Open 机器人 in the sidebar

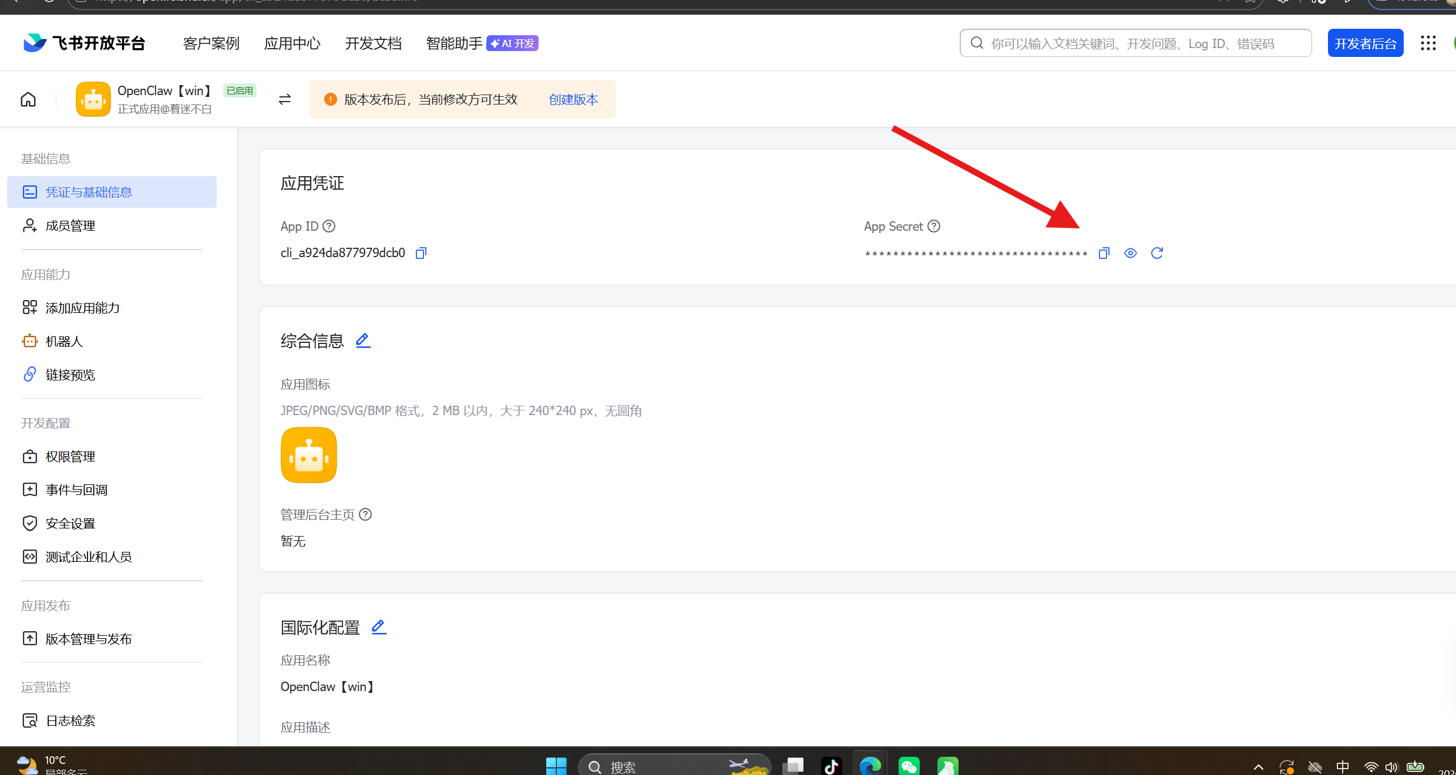pos(64,341)
